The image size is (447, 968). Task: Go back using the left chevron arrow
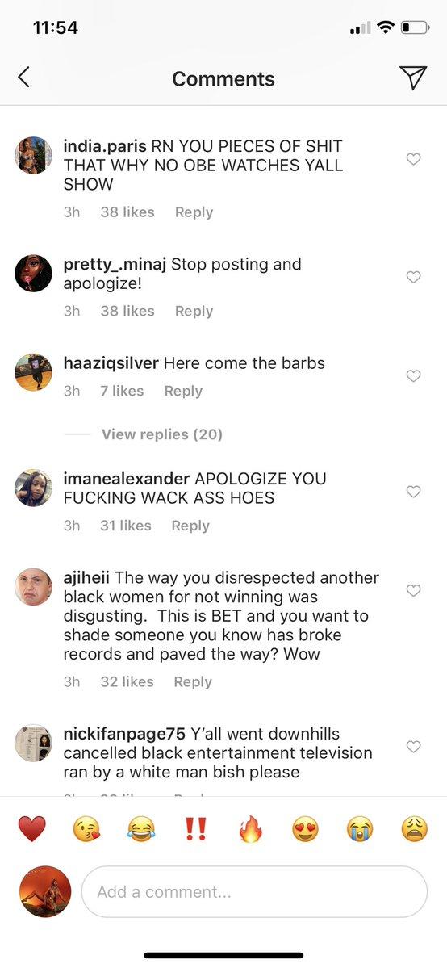click(23, 78)
